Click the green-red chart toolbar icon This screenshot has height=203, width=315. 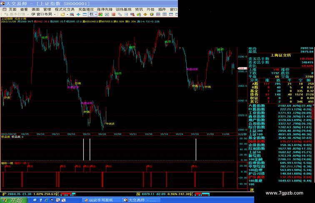coord(100,15)
